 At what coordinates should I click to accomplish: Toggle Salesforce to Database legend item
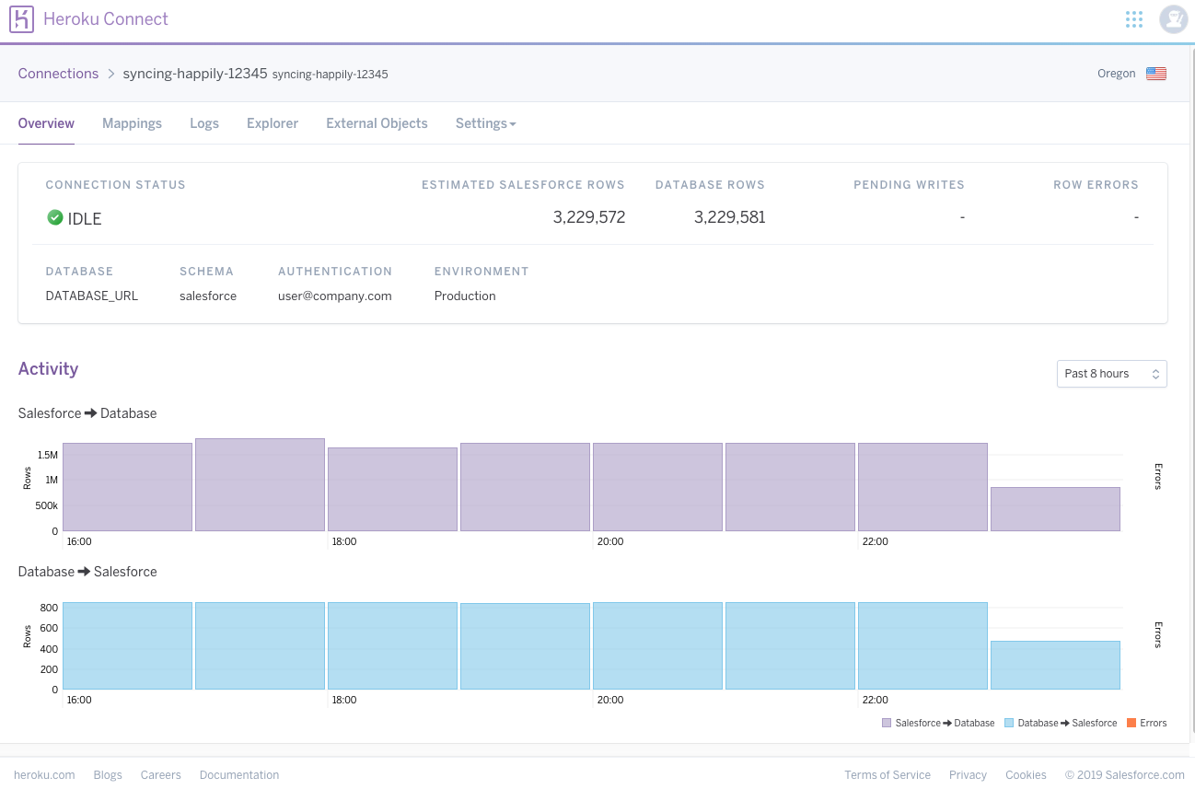pyautogui.click(x=938, y=724)
